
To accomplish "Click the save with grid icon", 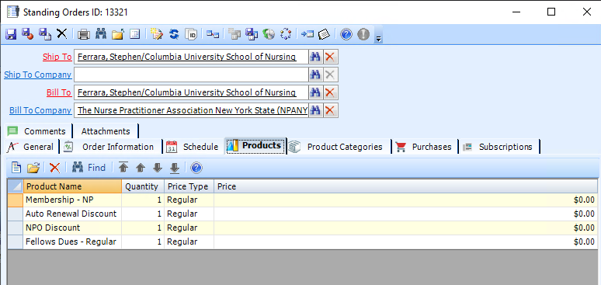I will [252, 34].
